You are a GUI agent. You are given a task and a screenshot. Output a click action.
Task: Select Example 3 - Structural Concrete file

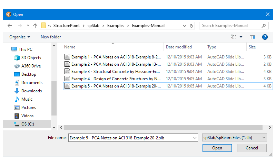(x=168, y=72)
